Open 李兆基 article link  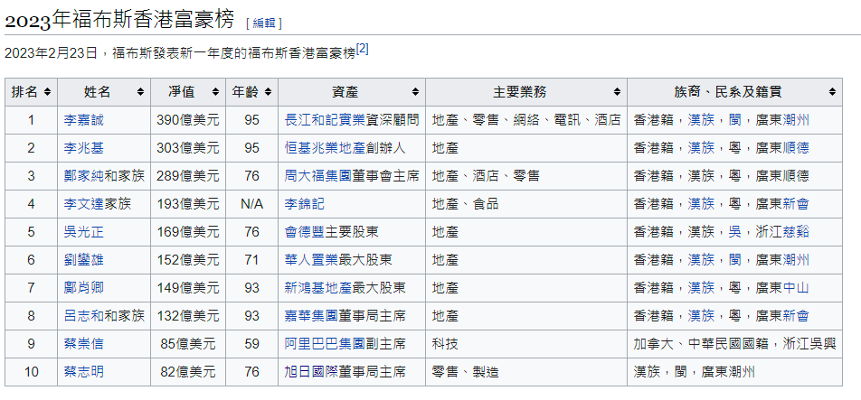coord(83,148)
